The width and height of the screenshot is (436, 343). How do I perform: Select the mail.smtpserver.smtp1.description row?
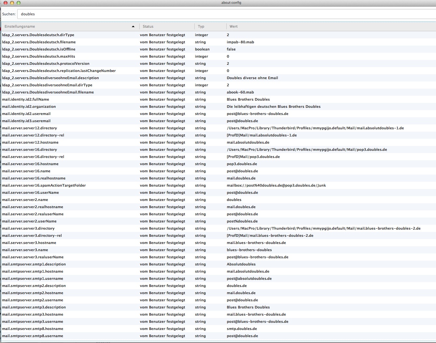(34, 264)
